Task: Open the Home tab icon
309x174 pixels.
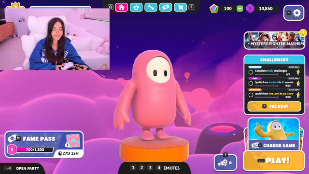Action: pyautogui.click(x=121, y=8)
